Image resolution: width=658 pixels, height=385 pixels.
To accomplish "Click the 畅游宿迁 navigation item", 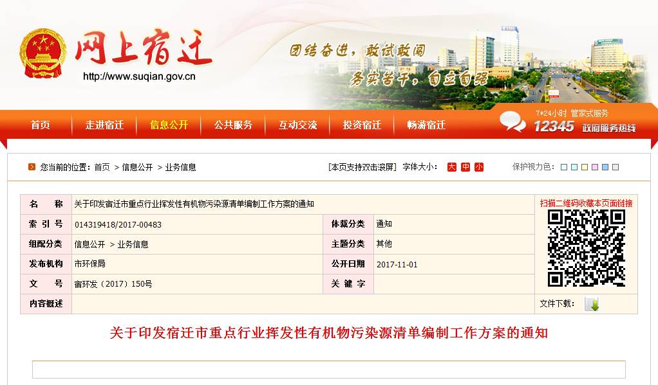I will point(426,125).
